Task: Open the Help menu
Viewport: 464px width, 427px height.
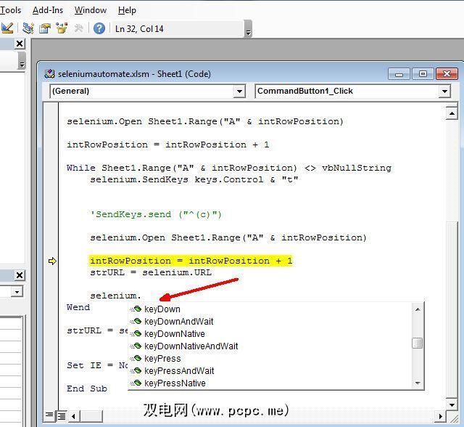Action: click(127, 10)
